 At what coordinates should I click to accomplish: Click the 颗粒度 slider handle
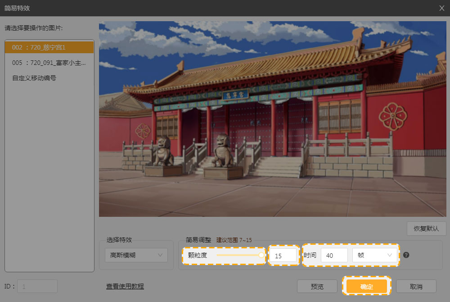pos(261,255)
